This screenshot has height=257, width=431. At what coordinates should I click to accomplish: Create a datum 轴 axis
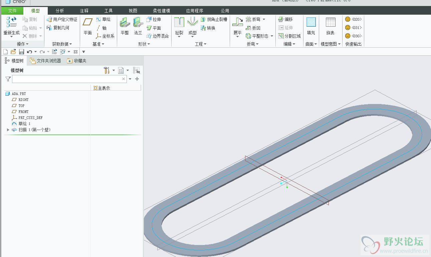coord(101,28)
